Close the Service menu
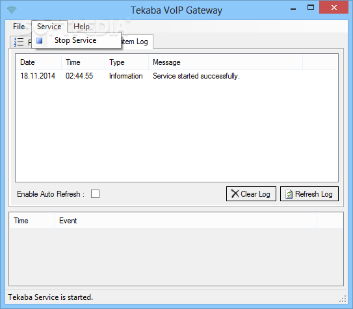The image size is (353, 309). (x=49, y=27)
